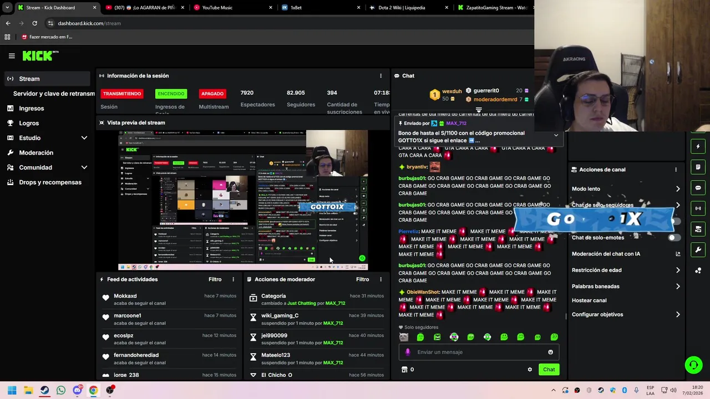
Task: Click the lightning bolt sidebar icon
Action: (x=698, y=146)
